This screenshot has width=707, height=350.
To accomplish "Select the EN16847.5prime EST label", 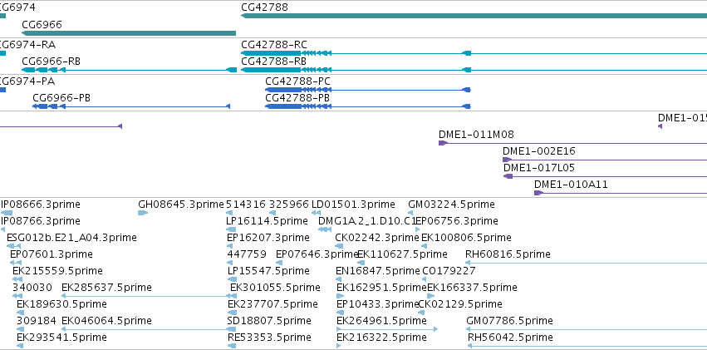I will point(378,271).
